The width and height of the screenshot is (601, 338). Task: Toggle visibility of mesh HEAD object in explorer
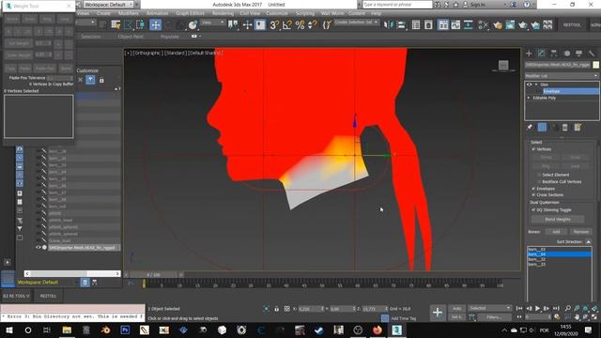(x=38, y=248)
